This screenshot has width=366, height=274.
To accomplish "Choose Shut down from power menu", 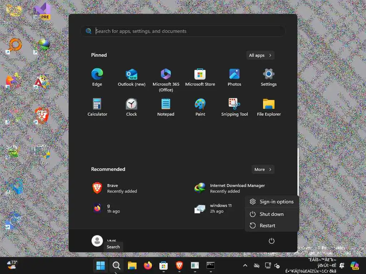I will pos(272,214).
